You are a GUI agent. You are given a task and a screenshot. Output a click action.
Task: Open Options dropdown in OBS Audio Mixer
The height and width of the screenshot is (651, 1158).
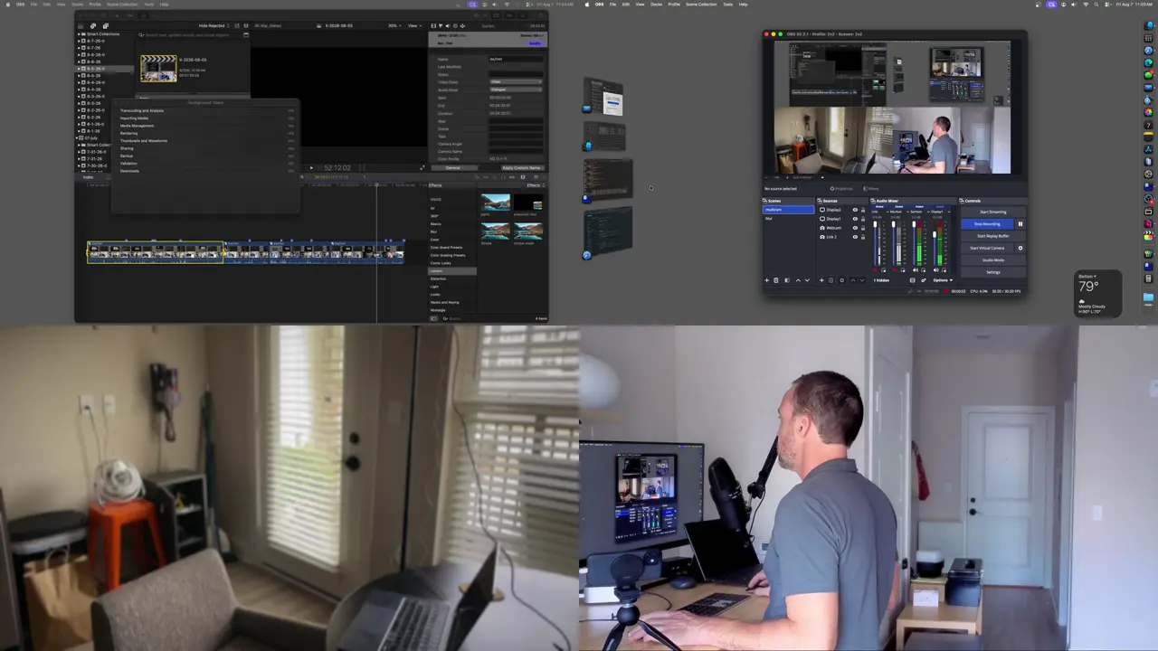943,280
